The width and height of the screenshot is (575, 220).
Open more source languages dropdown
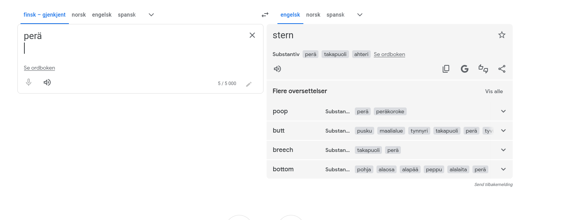151,15
